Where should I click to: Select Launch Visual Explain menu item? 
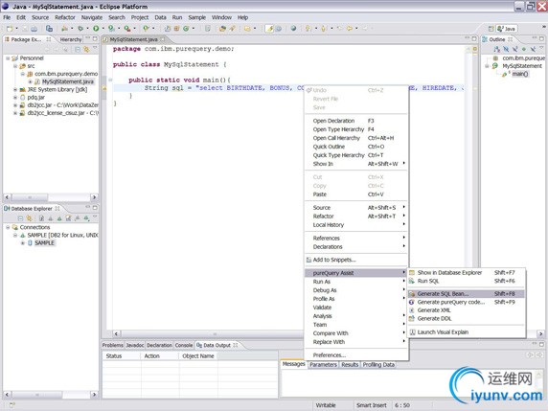(467, 332)
